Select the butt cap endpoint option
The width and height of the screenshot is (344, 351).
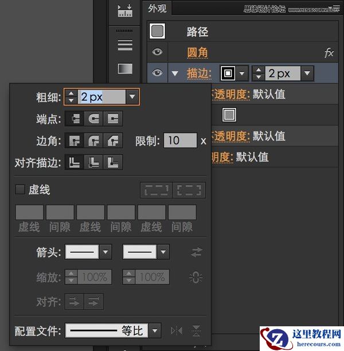point(75,119)
